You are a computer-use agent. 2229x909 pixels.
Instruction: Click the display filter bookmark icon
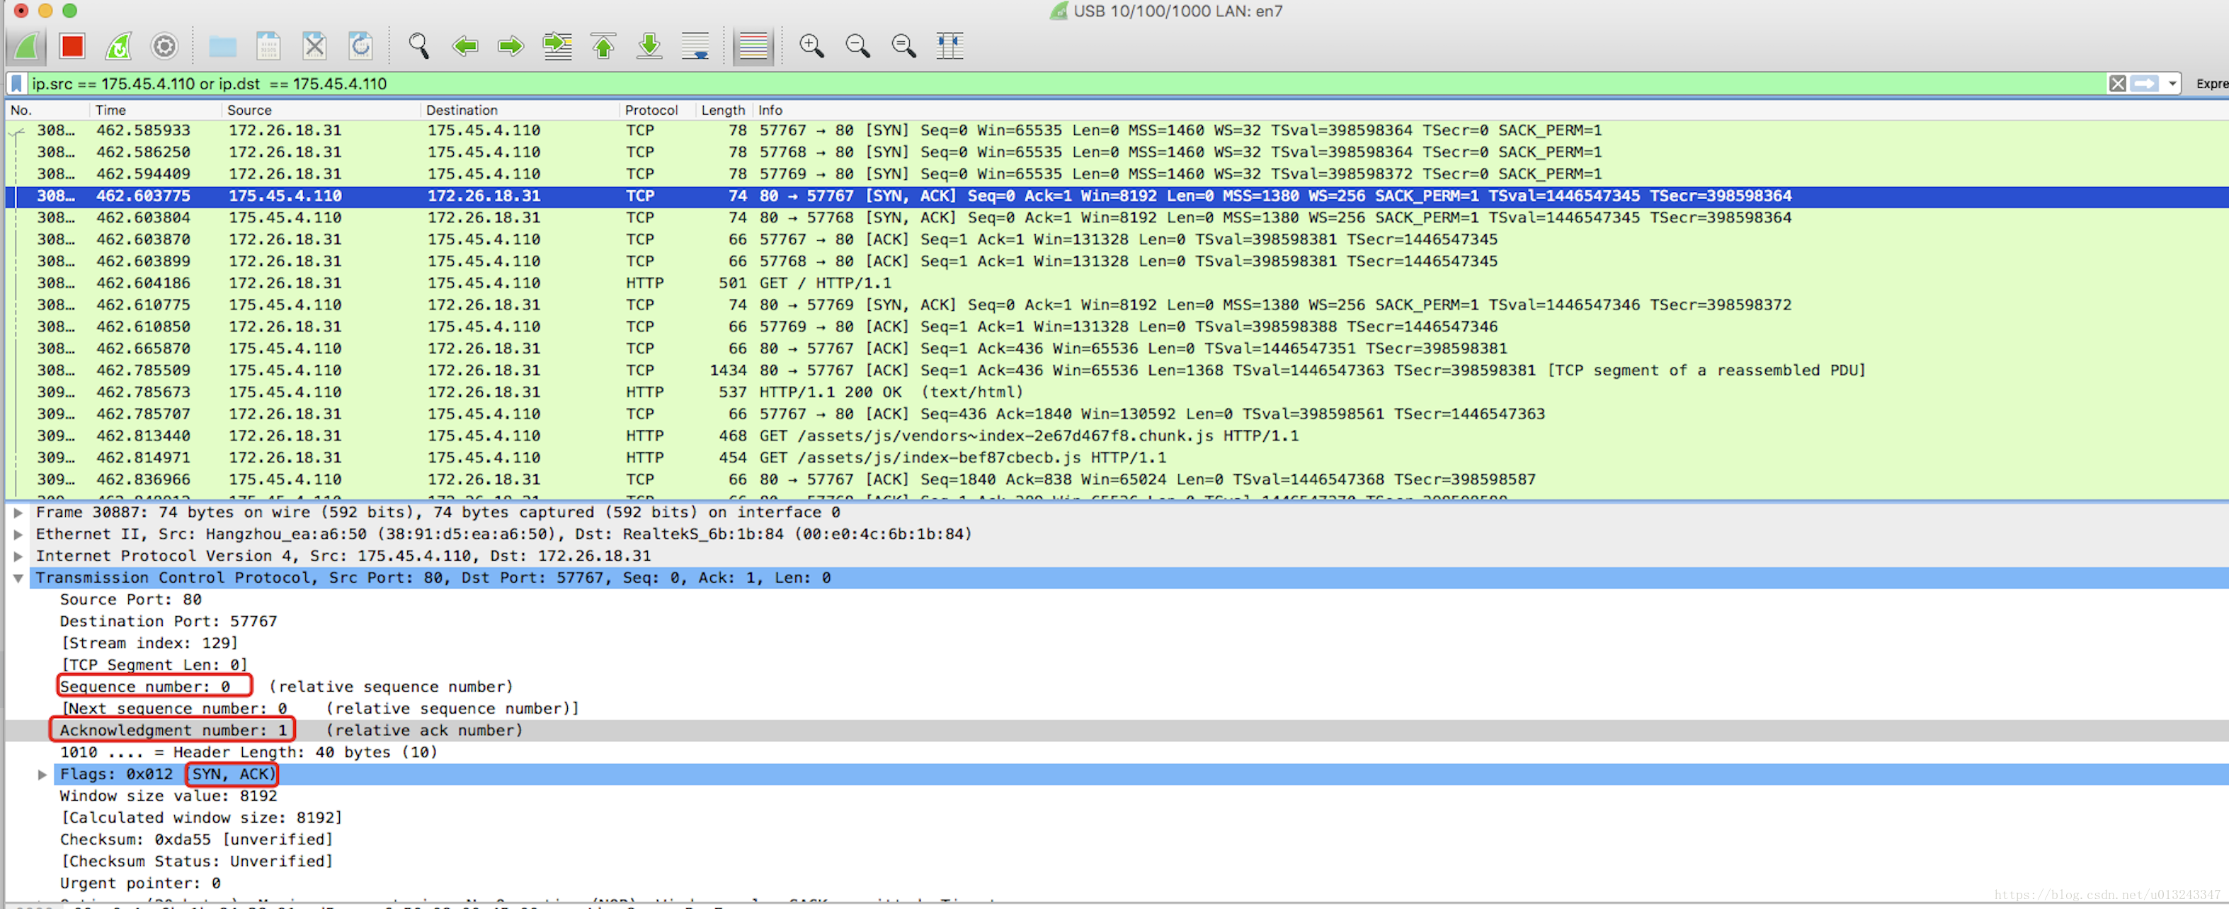(x=16, y=84)
